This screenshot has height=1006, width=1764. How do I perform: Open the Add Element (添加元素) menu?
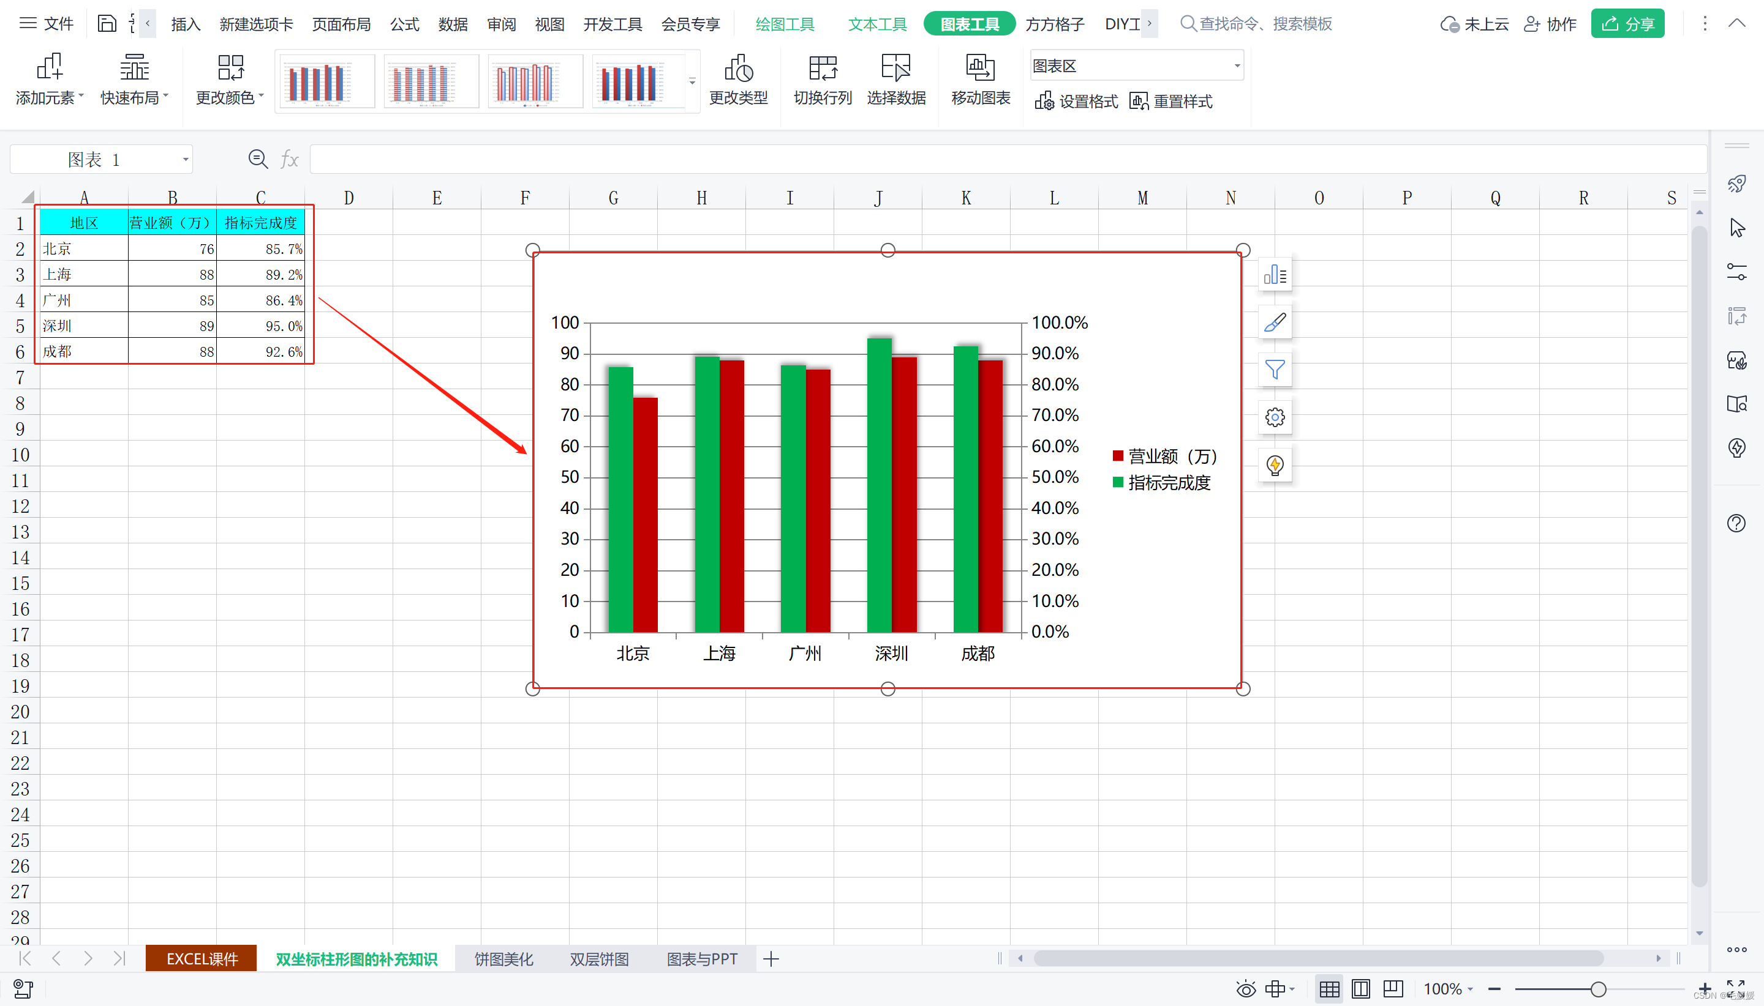pos(49,80)
